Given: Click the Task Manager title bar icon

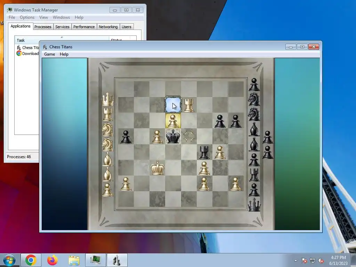Looking at the screenshot, I should tap(10, 10).
